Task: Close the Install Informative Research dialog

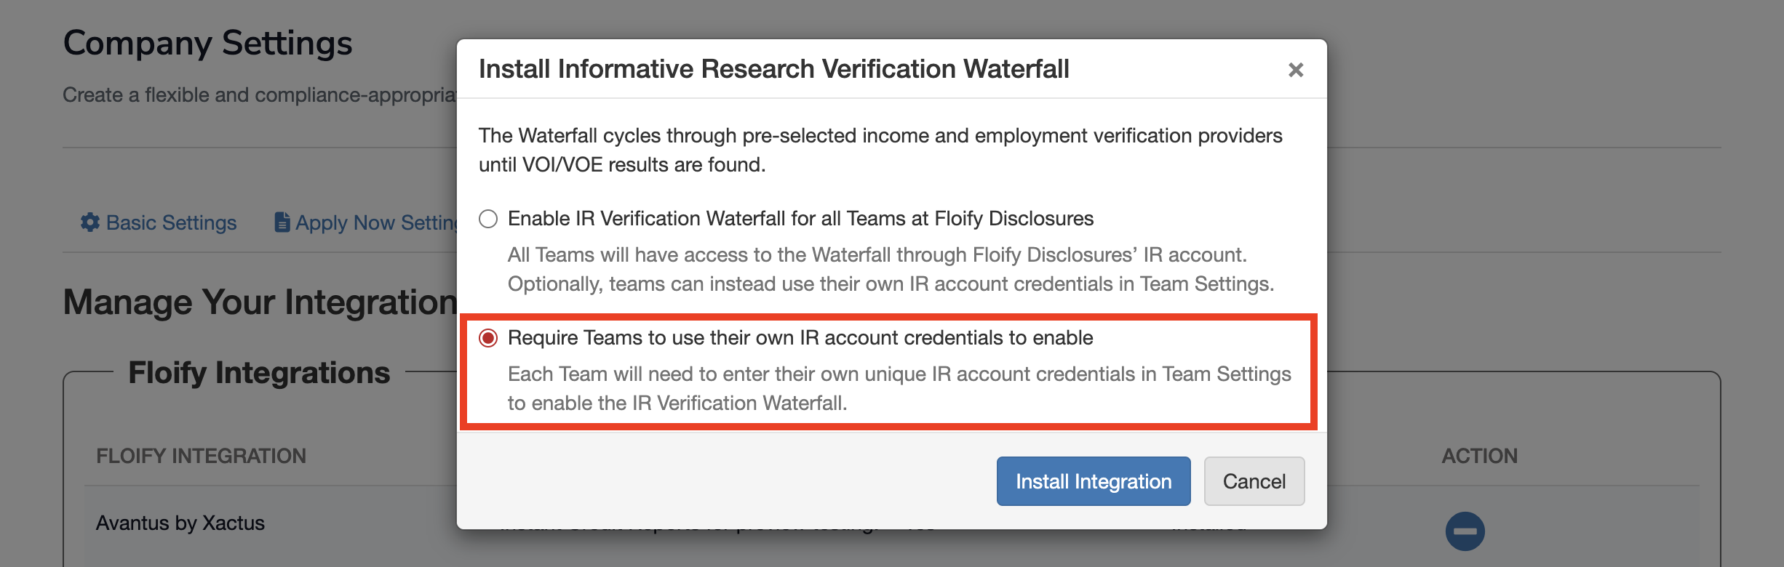Action: 1295,70
